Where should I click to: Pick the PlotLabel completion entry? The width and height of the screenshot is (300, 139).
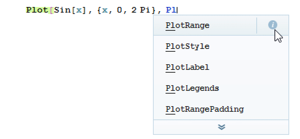pyautogui.click(x=221, y=67)
